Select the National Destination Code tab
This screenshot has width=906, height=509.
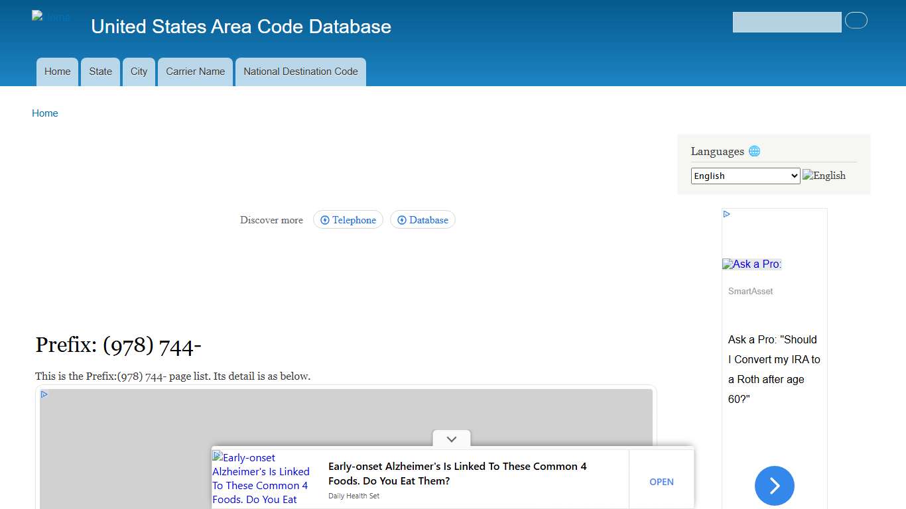(300, 72)
